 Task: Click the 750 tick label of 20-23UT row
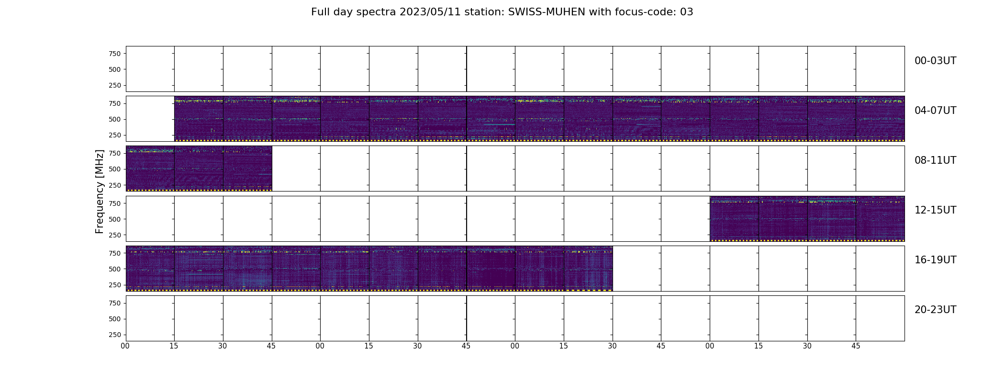tap(115, 303)
